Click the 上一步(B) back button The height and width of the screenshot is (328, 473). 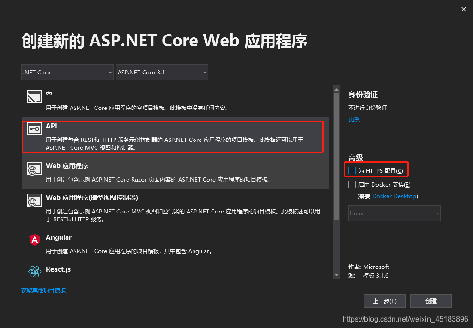click(385, 301)
